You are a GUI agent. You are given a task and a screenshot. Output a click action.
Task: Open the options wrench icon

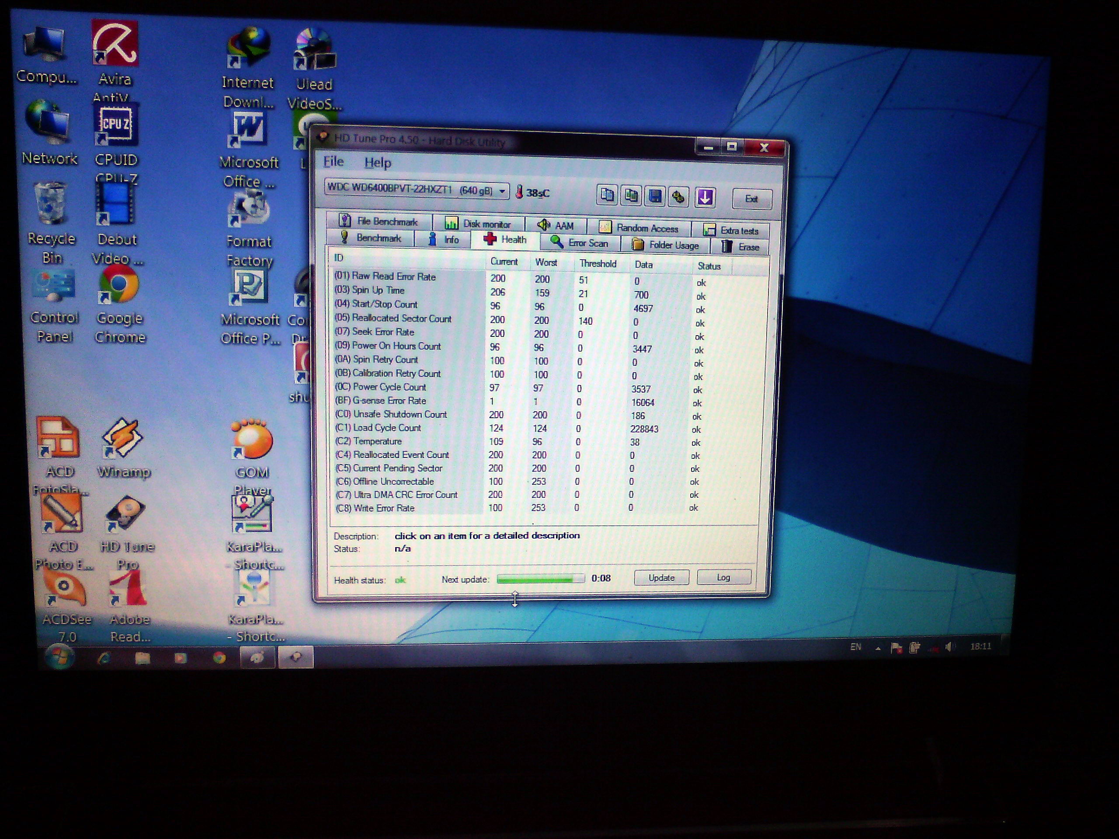click(x=678, y=197)
